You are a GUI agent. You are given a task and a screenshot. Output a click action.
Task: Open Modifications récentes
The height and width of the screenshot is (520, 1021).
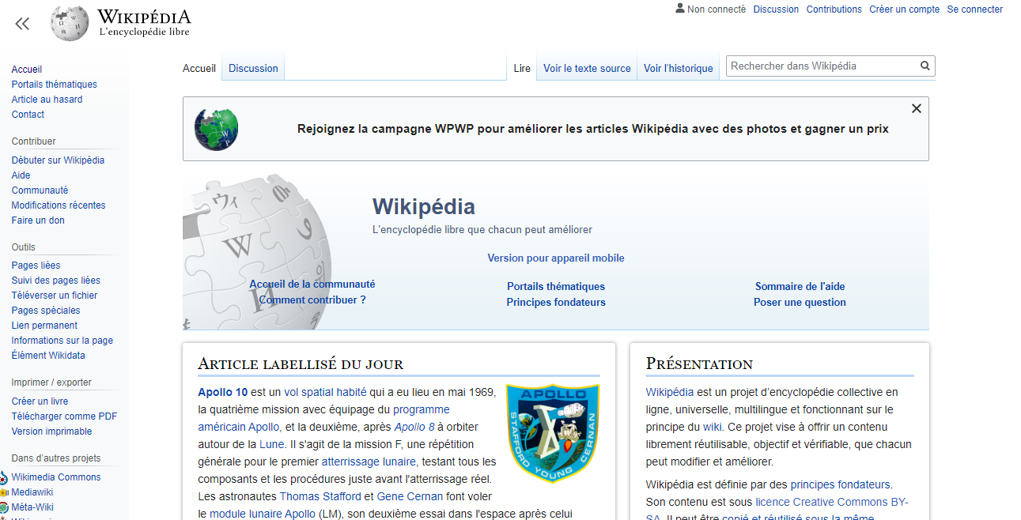(x=59, y=205)
